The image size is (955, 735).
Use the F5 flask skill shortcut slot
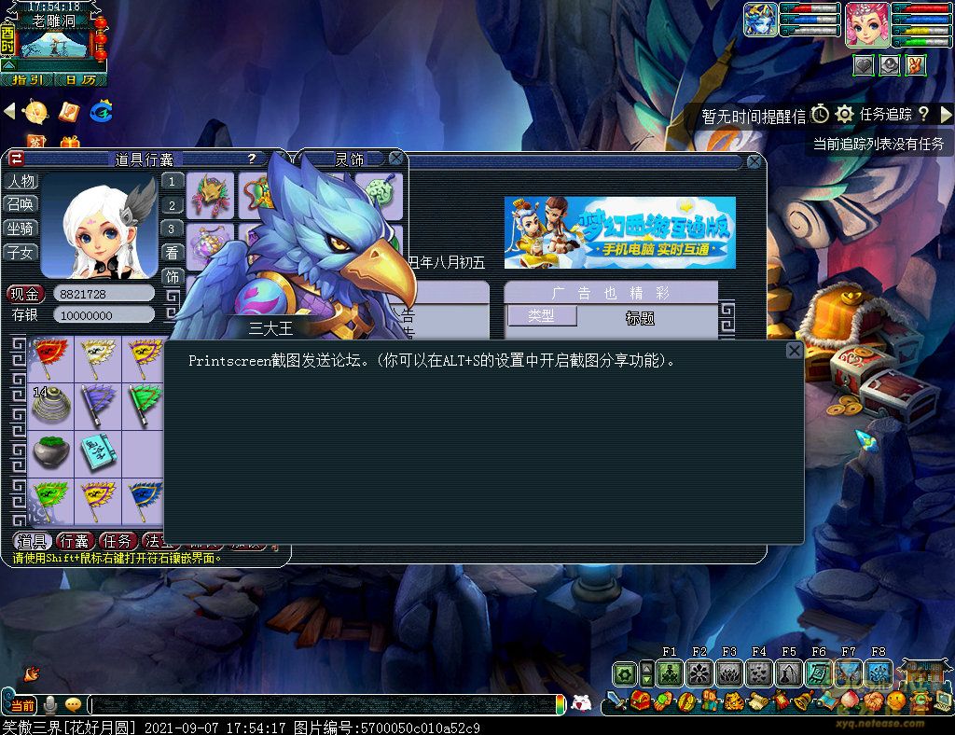tap(789, 673)
